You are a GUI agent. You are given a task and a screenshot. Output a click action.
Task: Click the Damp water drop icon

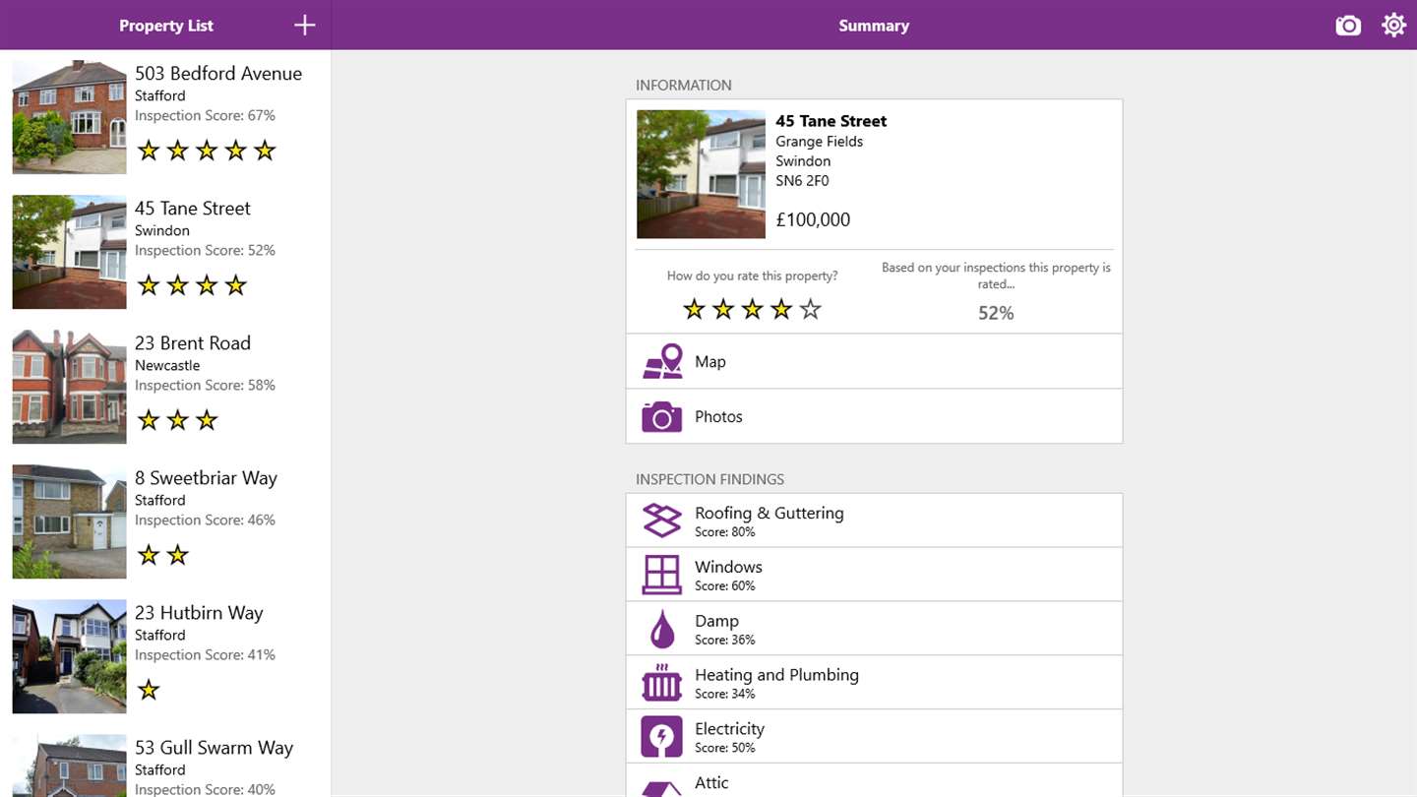662,629
